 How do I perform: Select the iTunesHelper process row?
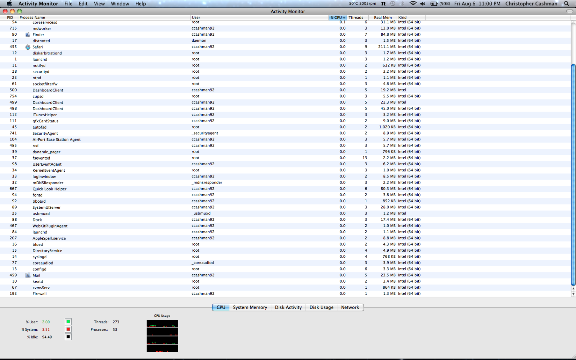point(285,115)
